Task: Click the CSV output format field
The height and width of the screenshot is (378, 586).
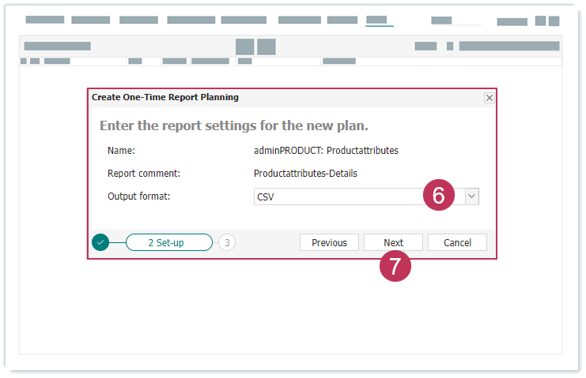Action: tap(340, 196)
